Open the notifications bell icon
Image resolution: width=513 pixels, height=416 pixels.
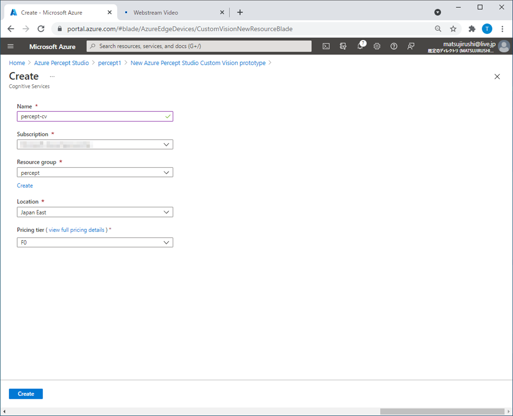point(360,46)
